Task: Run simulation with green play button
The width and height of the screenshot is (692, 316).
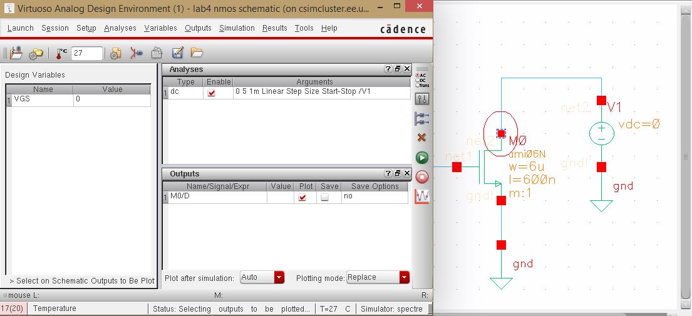Action: pyautogui.click(x=422, y=158)
